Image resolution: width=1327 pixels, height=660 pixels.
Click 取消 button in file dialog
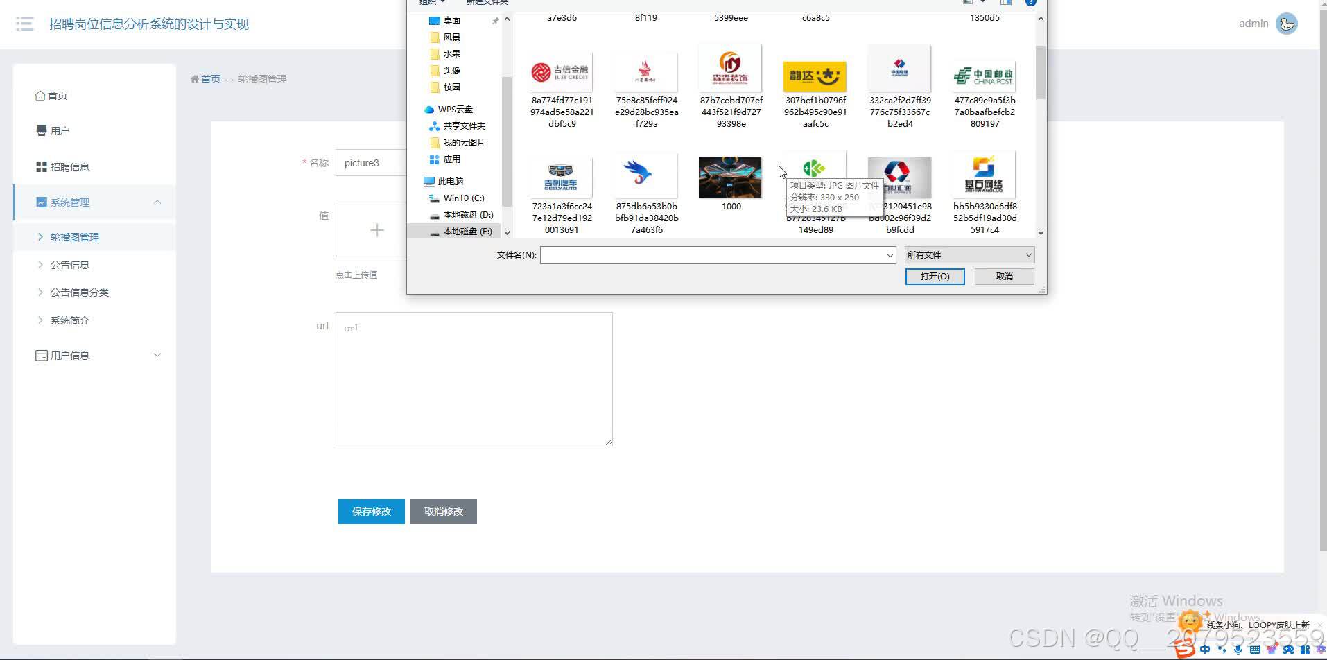(1004, 277)
